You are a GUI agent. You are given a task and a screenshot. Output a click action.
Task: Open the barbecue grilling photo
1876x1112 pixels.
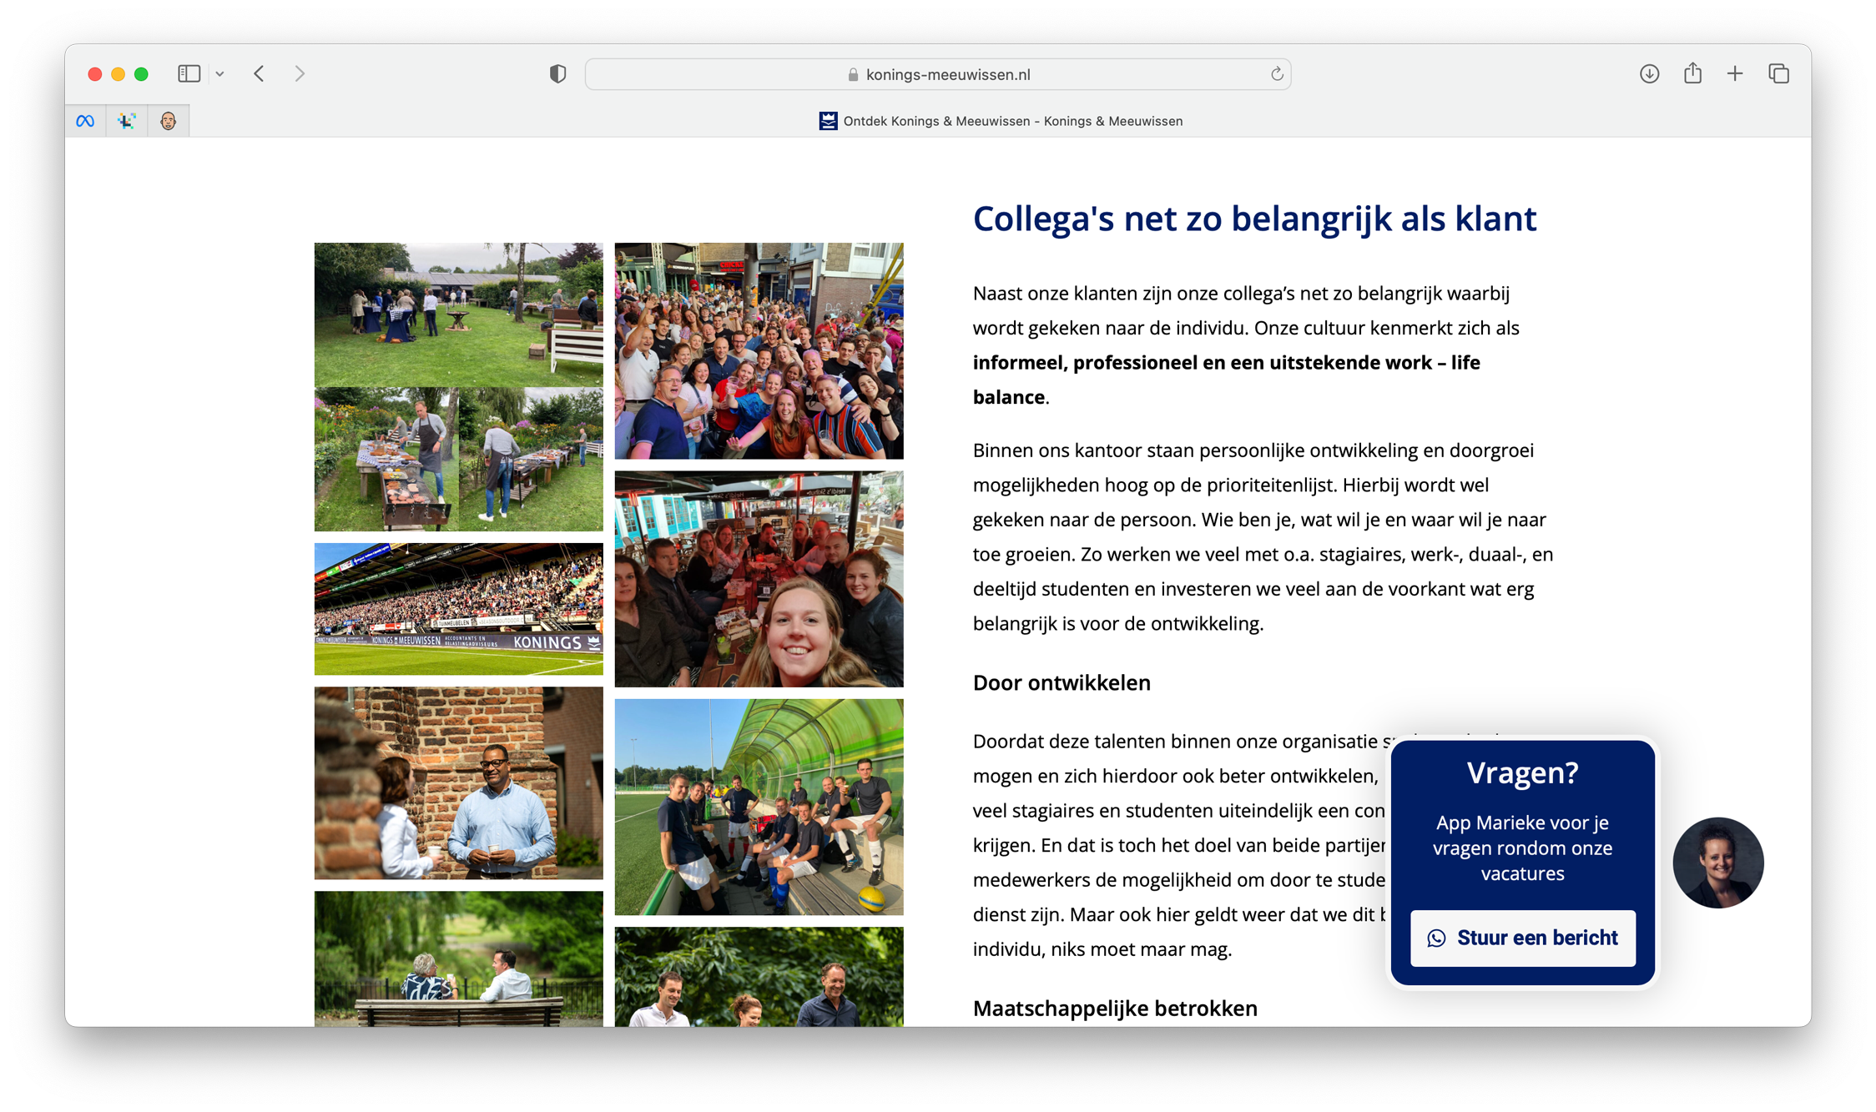tap(458, 459)
